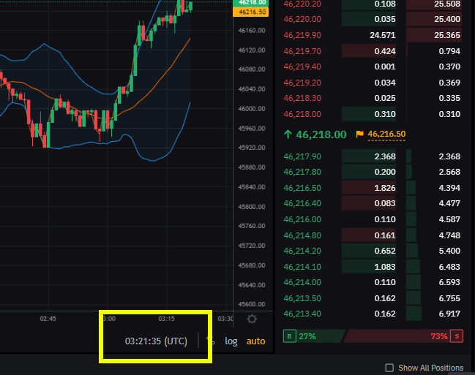Pick the 46,216.50 bid in order book
The width and height of the screenshot is (475, 375).
click(x=302, y=188)
